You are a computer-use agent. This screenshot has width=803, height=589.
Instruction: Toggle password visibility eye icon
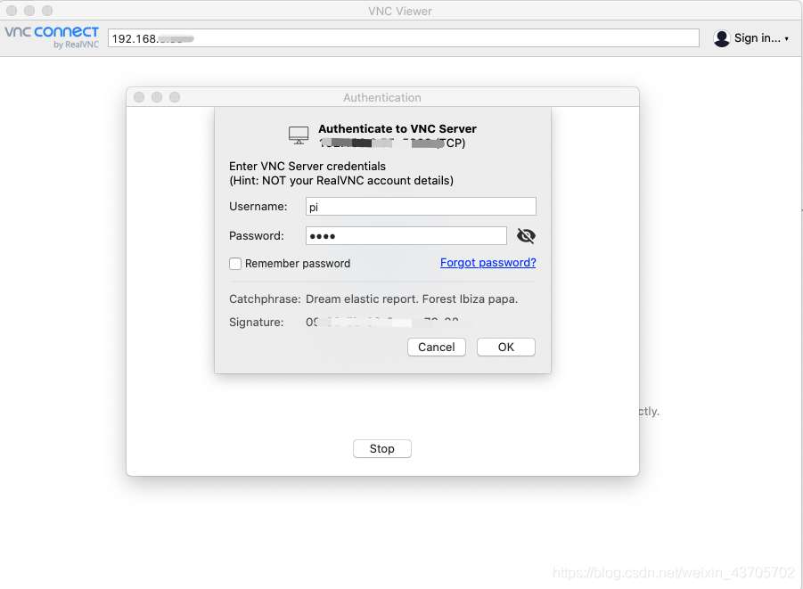[526, 235]
